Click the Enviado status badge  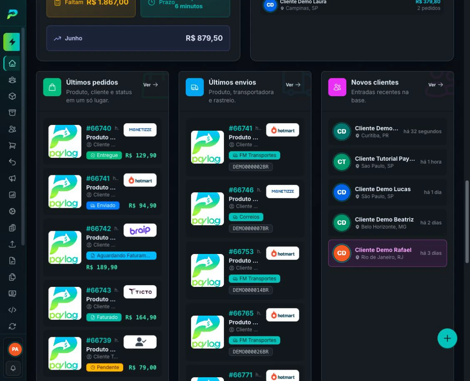point(103,205)
